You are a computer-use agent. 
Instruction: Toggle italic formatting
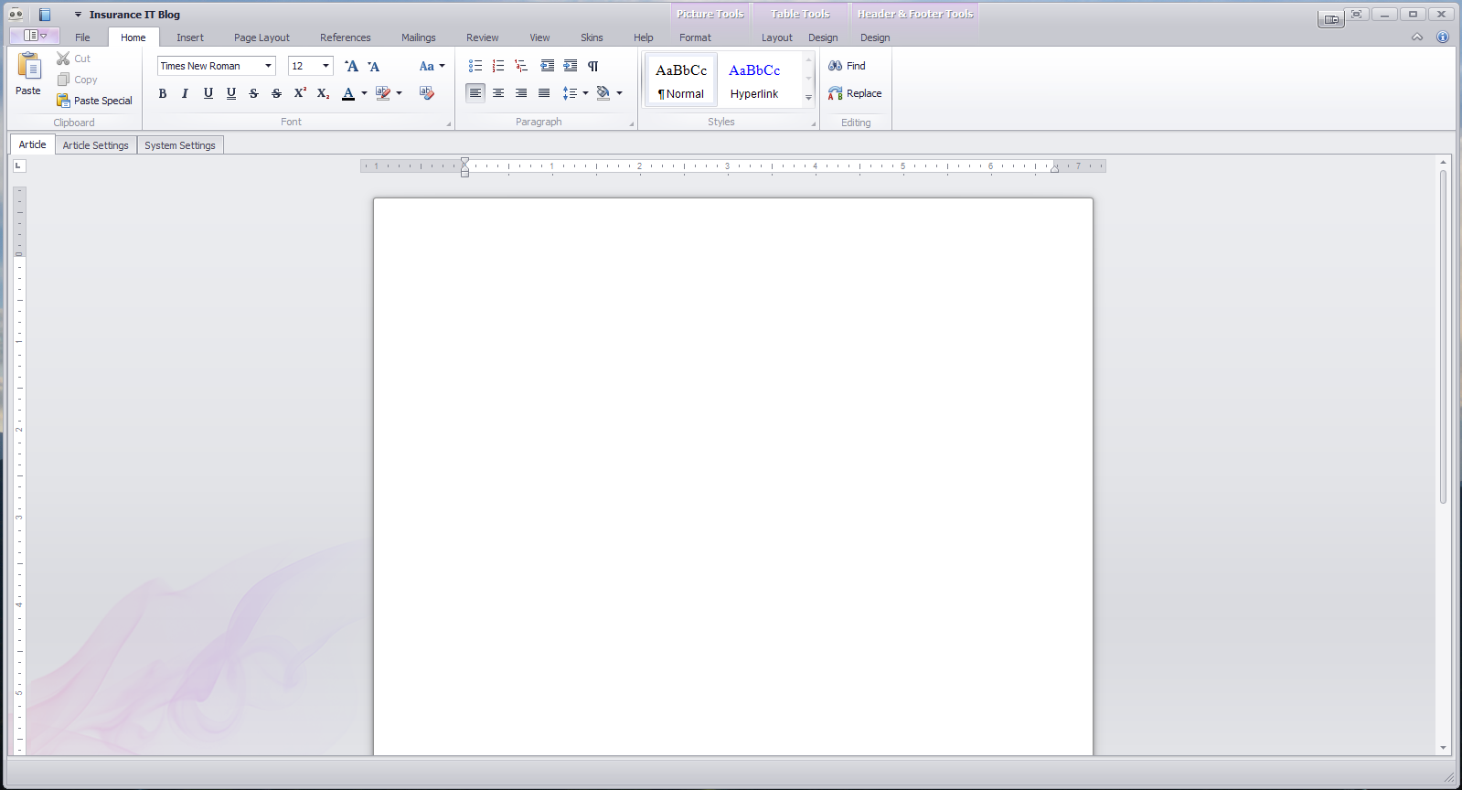click(185, 93)
